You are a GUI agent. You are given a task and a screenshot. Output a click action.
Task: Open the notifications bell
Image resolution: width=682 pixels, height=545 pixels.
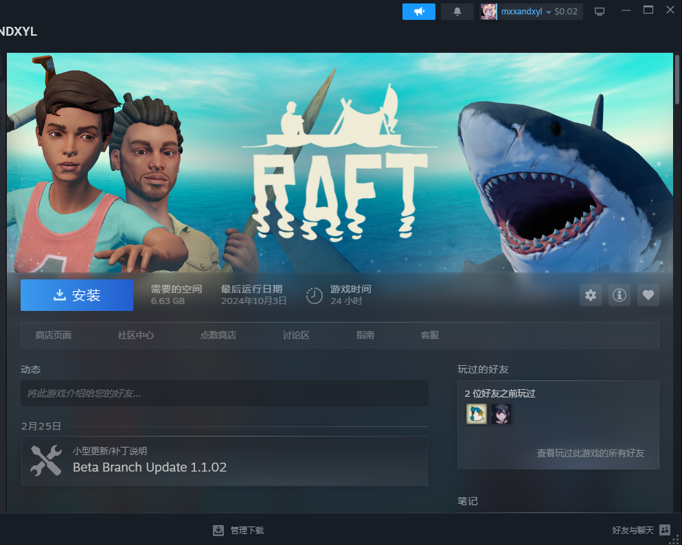click(x=457, y=12)
